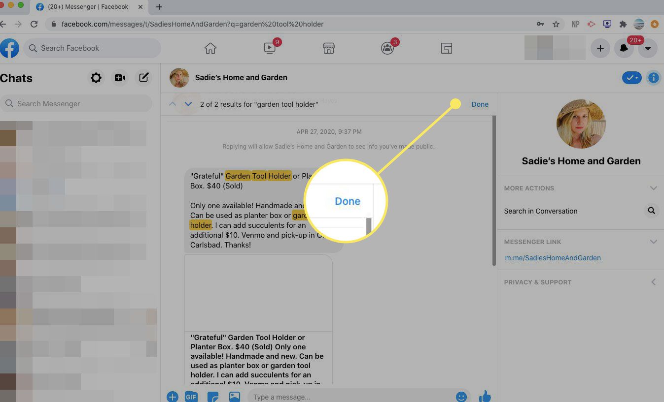Click in Search Facebook field
The image size is (664, 402).
(92, 48)
